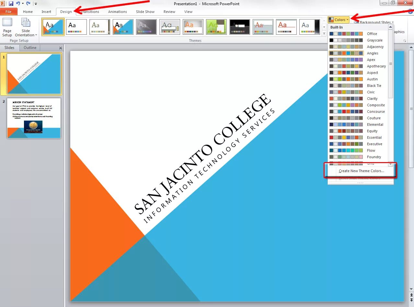Click Colors list scroll-down arrow
Viewport: 414px width, 307px height.
pyautogui.click(x=390, y=164)
